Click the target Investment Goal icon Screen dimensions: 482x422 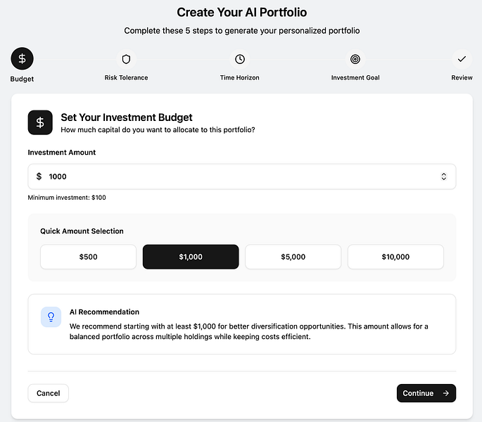tap(355, 59)
